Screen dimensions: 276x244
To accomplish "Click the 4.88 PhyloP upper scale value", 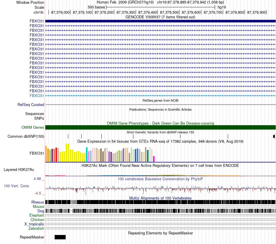I will pyautogui.click(x=37, y=179).
